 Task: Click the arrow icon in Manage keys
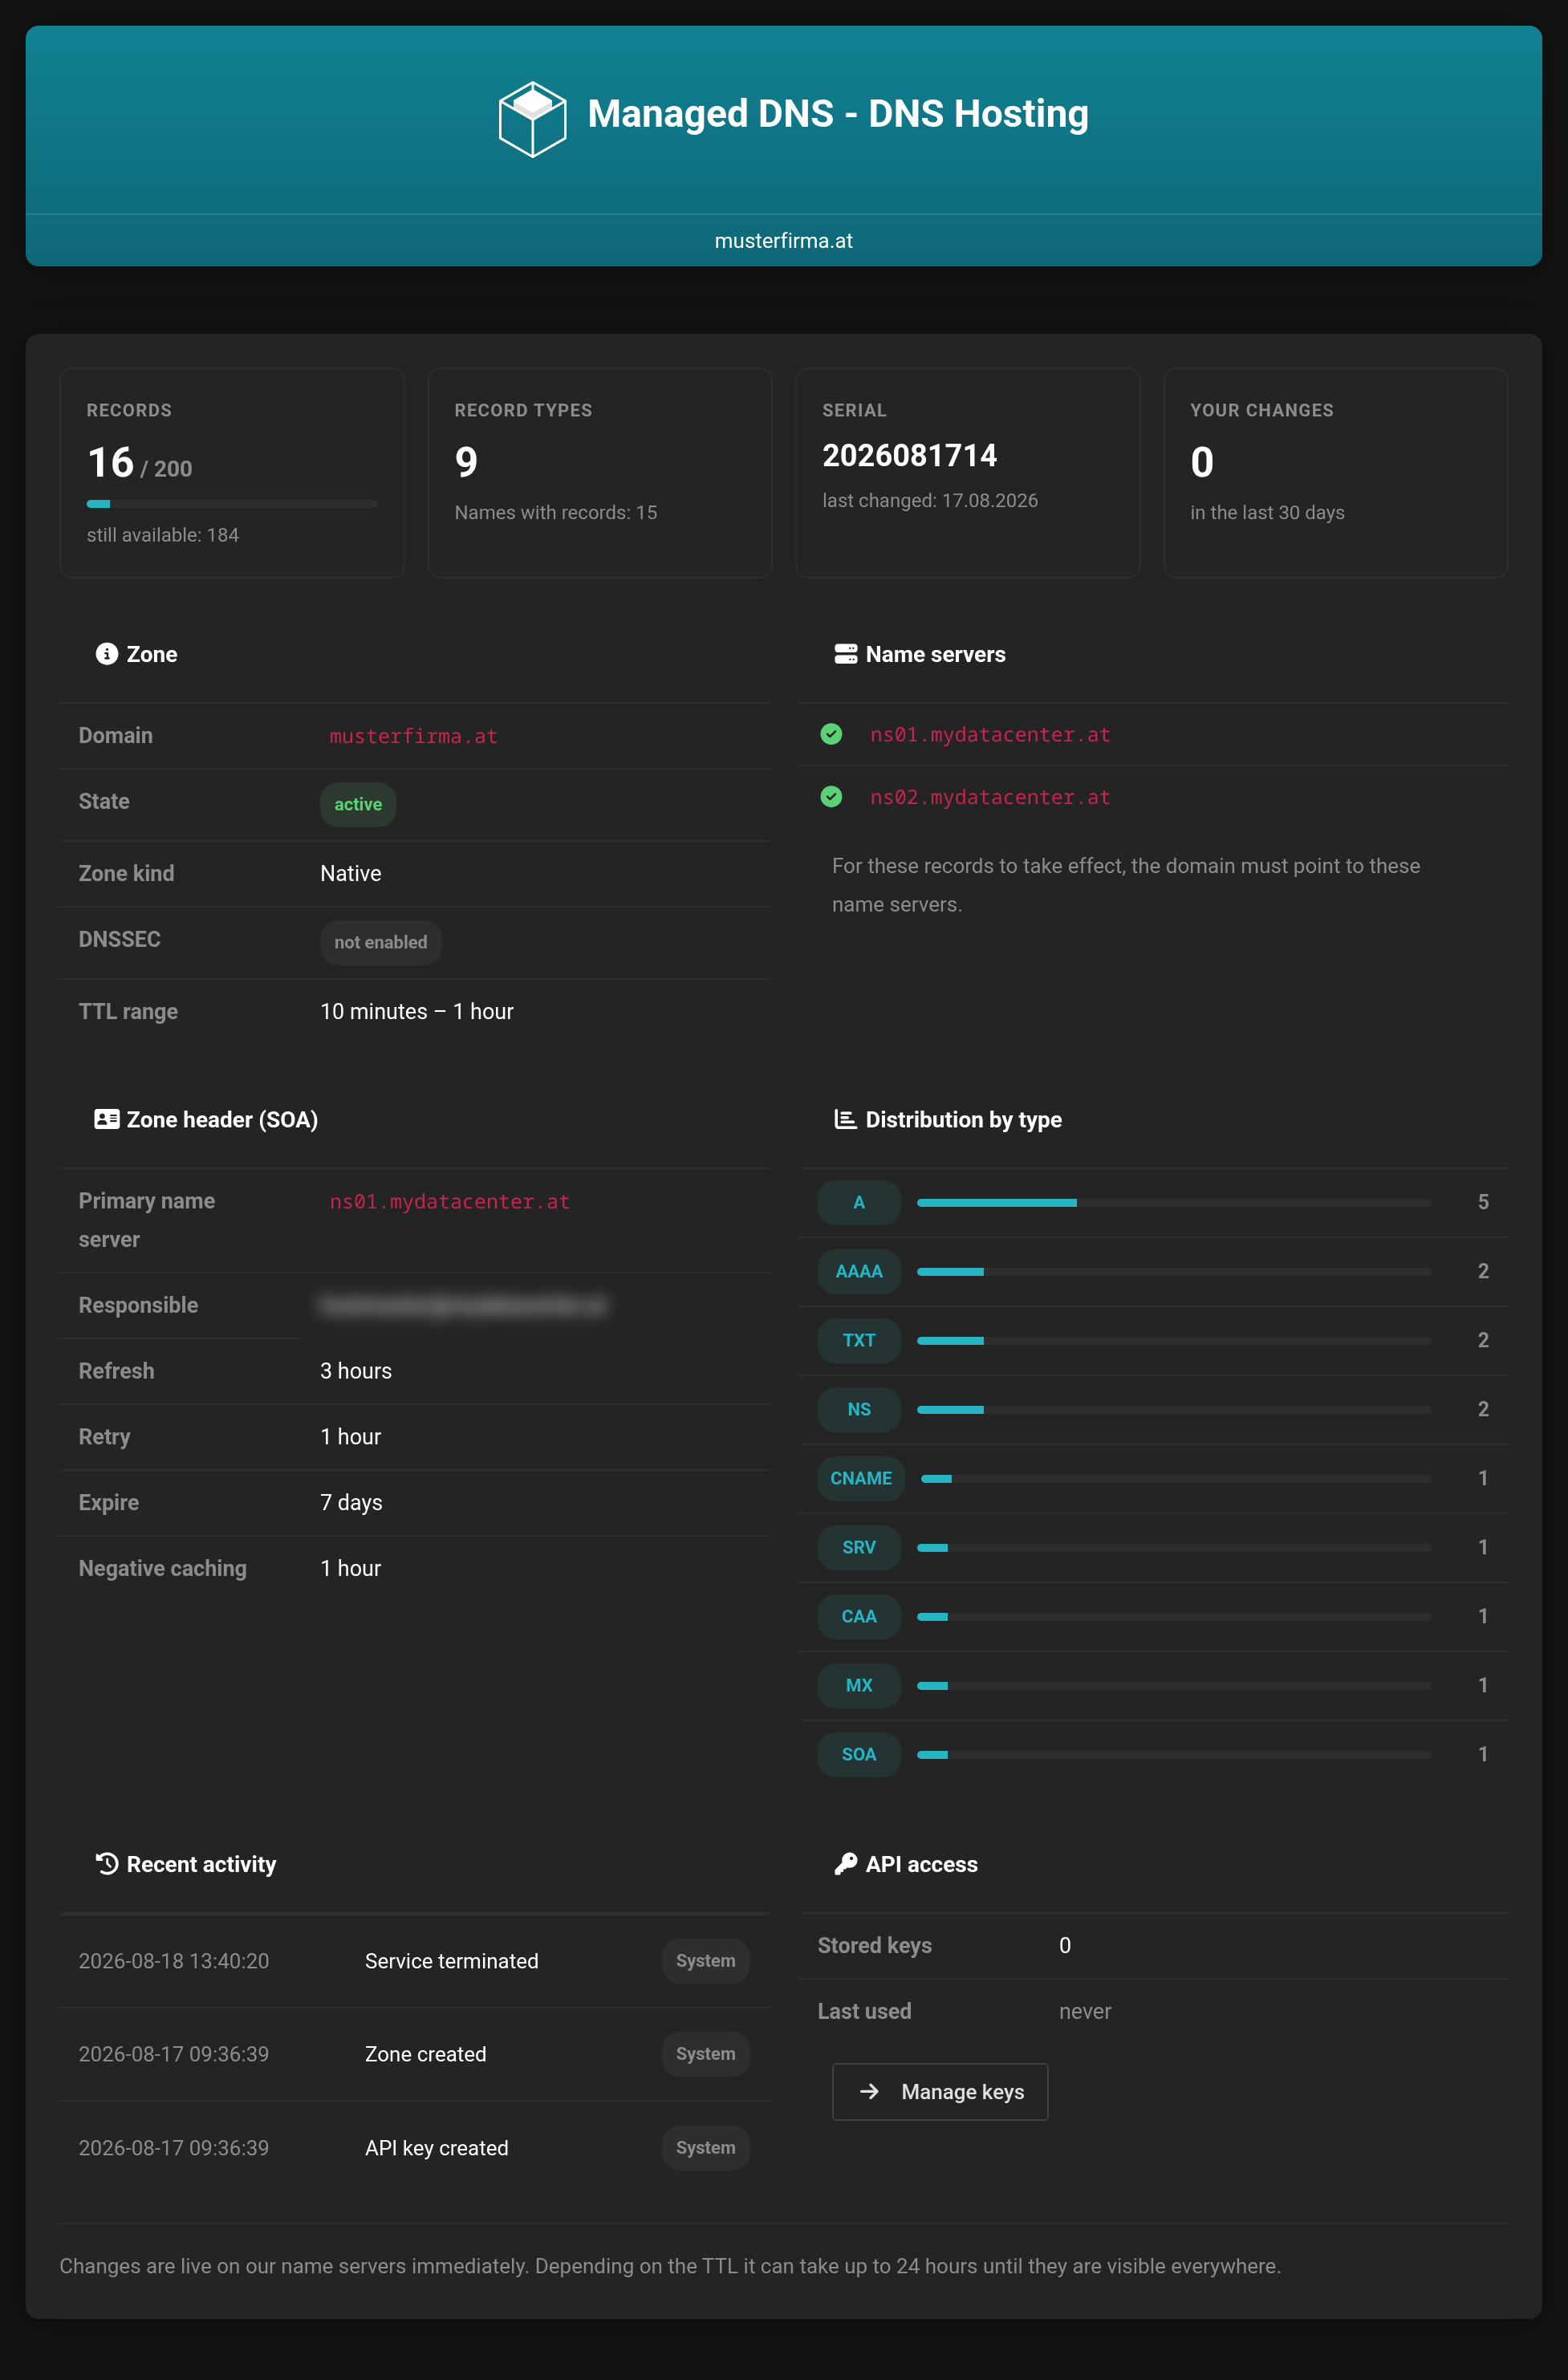870,2091
